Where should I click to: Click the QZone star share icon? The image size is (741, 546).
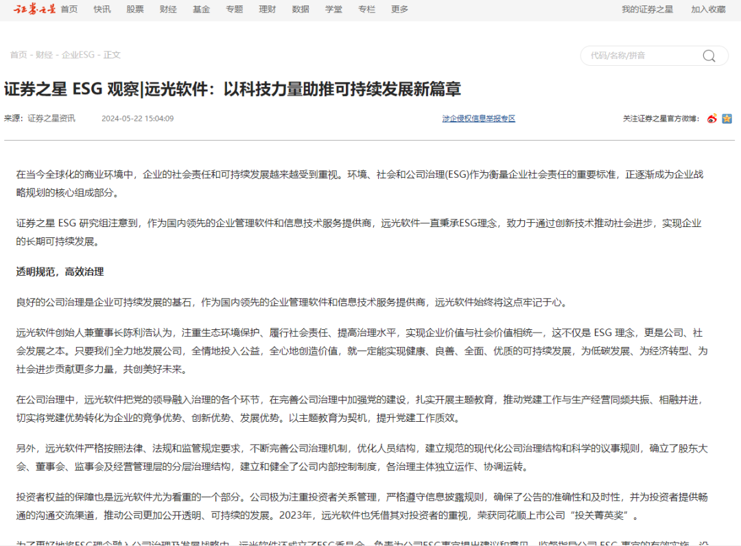(727, 118)
